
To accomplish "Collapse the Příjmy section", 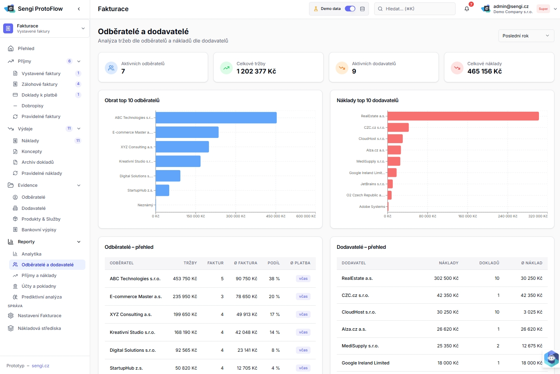I will pyautogui.click(x=79, y=61).
